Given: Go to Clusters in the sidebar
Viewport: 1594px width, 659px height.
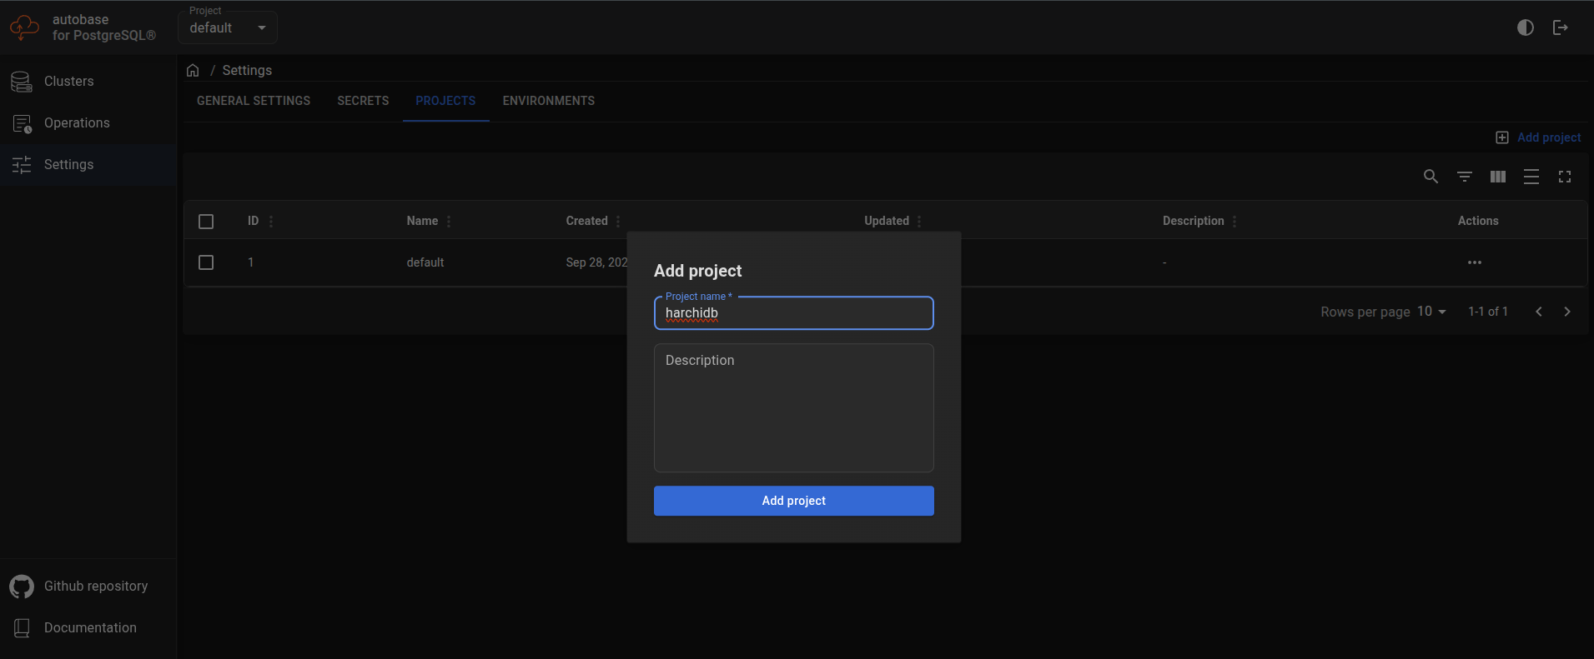Looking at the screenshot, I should point(68,82).
